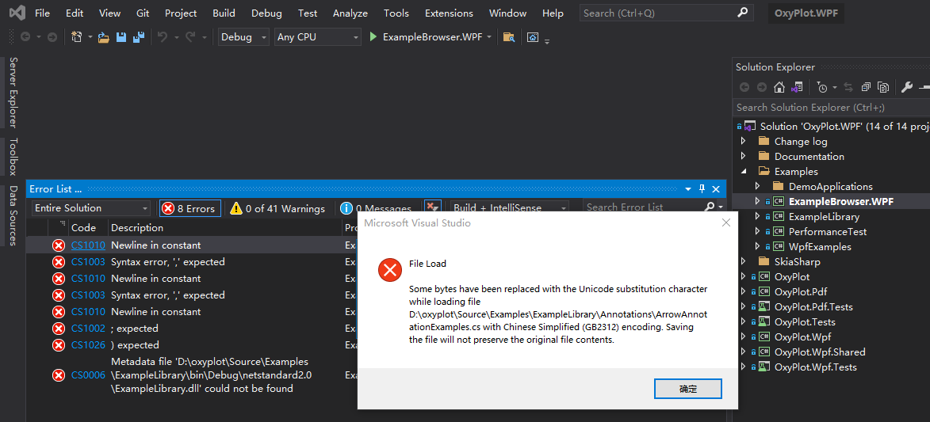Click the Solution Explorer Home icon
Image resolution: width=930 pixels, height=422 pixels.
coord(779,88)
